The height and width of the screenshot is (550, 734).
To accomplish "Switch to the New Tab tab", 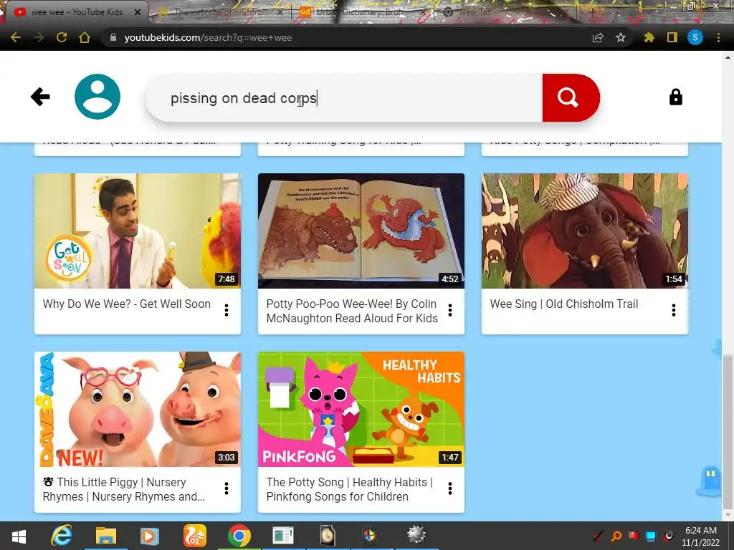I will [475, 12].
